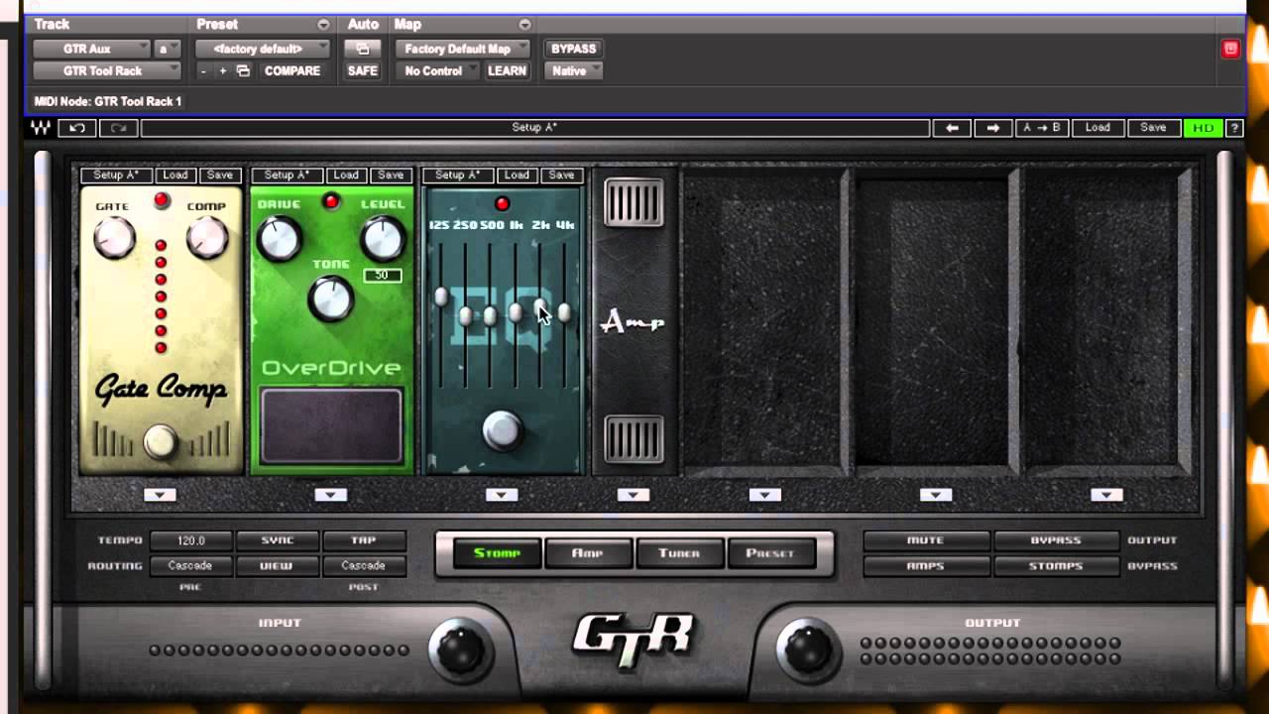Click the Tone knob on OverDrive
Image resolution: width=1269 pixels, height=714 pixels.
pyautogui.click(x=331, y=298)
